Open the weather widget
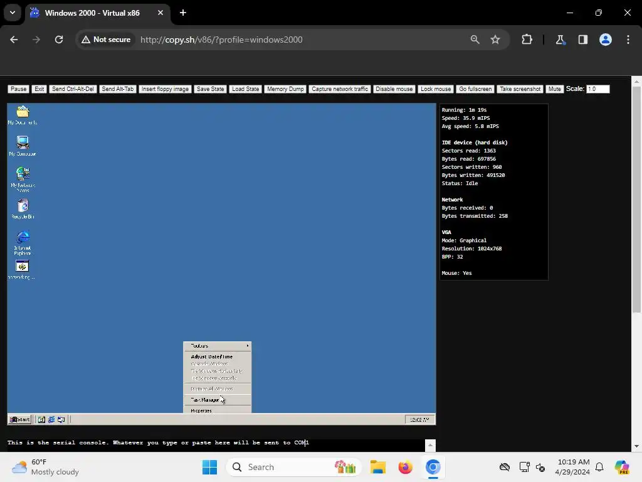Image resolution: width=642 pixels, height=482 pixels. coord(45,467)
